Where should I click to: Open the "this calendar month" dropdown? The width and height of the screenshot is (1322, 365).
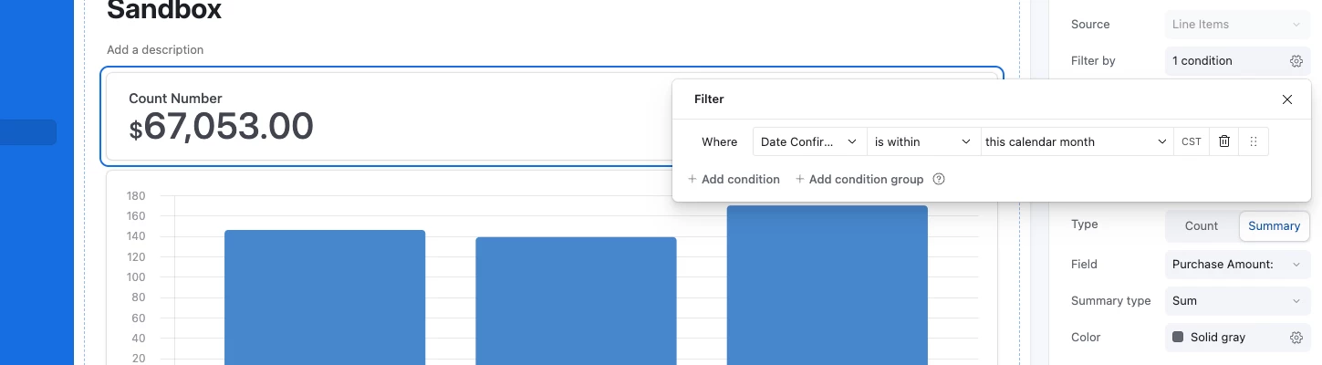tap(1077, 141)
